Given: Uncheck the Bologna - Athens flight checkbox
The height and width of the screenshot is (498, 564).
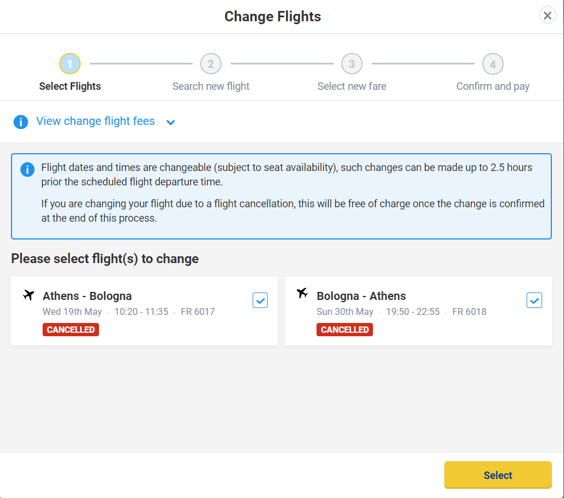Looking at the screenshot, I should pyautogui.click(x=534, y=300).
